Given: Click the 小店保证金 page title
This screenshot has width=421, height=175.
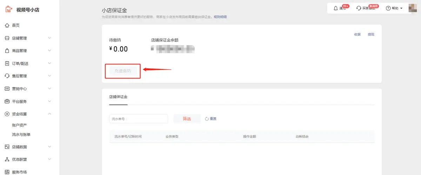Looking at the screenshot, I should coord(114,11).
